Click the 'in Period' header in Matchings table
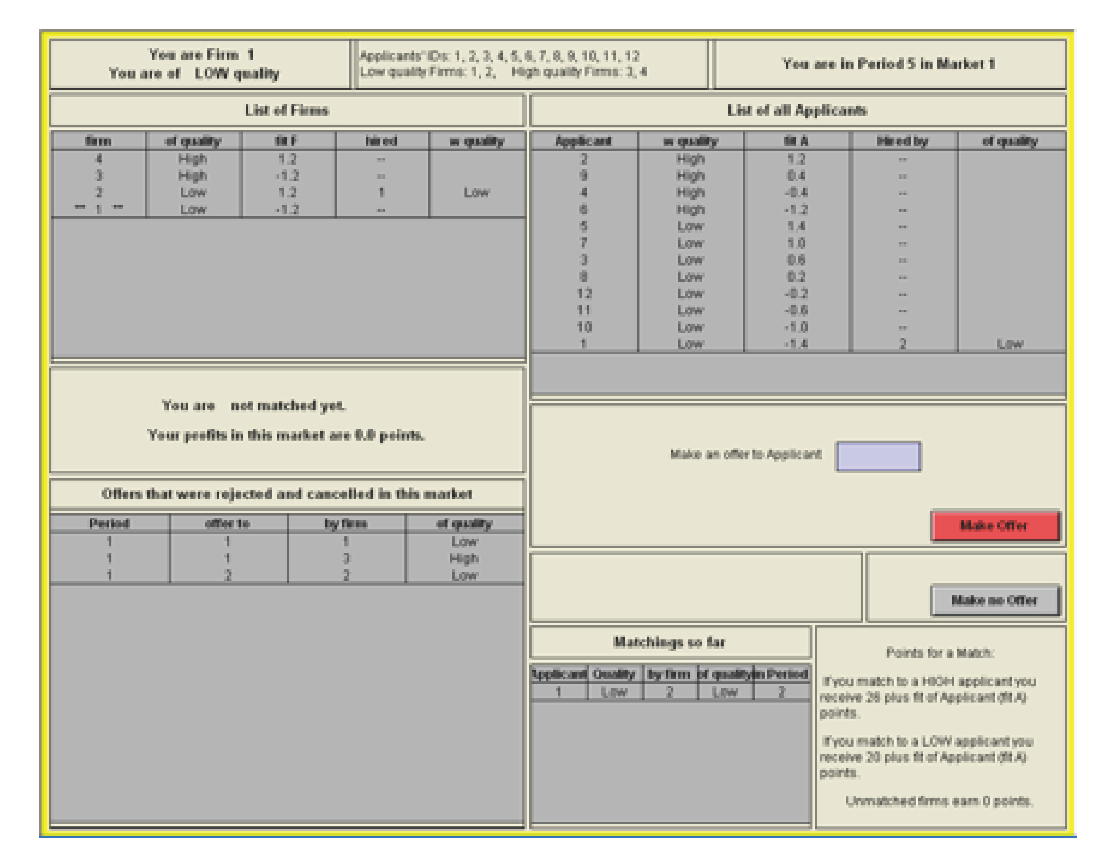1107x864 pixels. 781,674
